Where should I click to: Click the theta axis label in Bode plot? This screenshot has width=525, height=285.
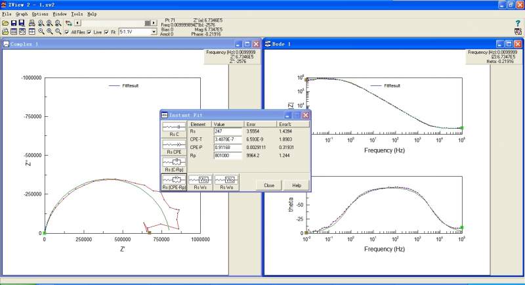tap(291, 204)
